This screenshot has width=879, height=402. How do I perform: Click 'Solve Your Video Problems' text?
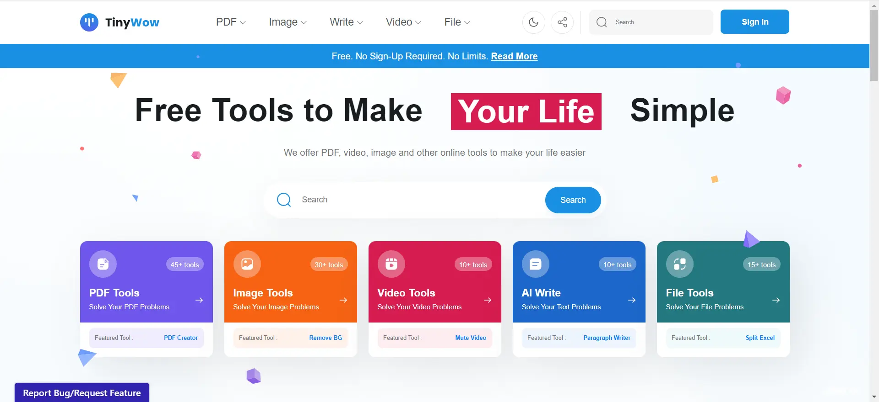pyautogui.click(x=419, y=307)
